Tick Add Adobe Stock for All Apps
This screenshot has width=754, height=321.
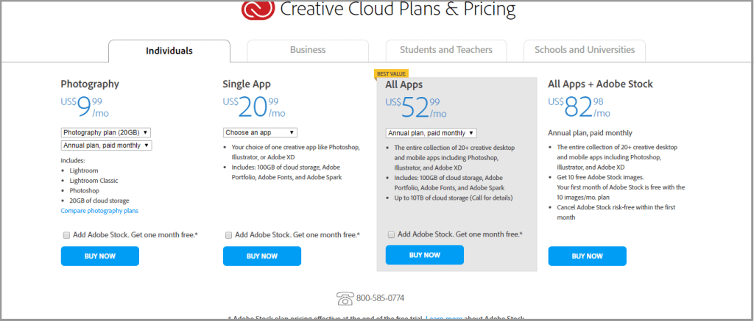[391, 234]
